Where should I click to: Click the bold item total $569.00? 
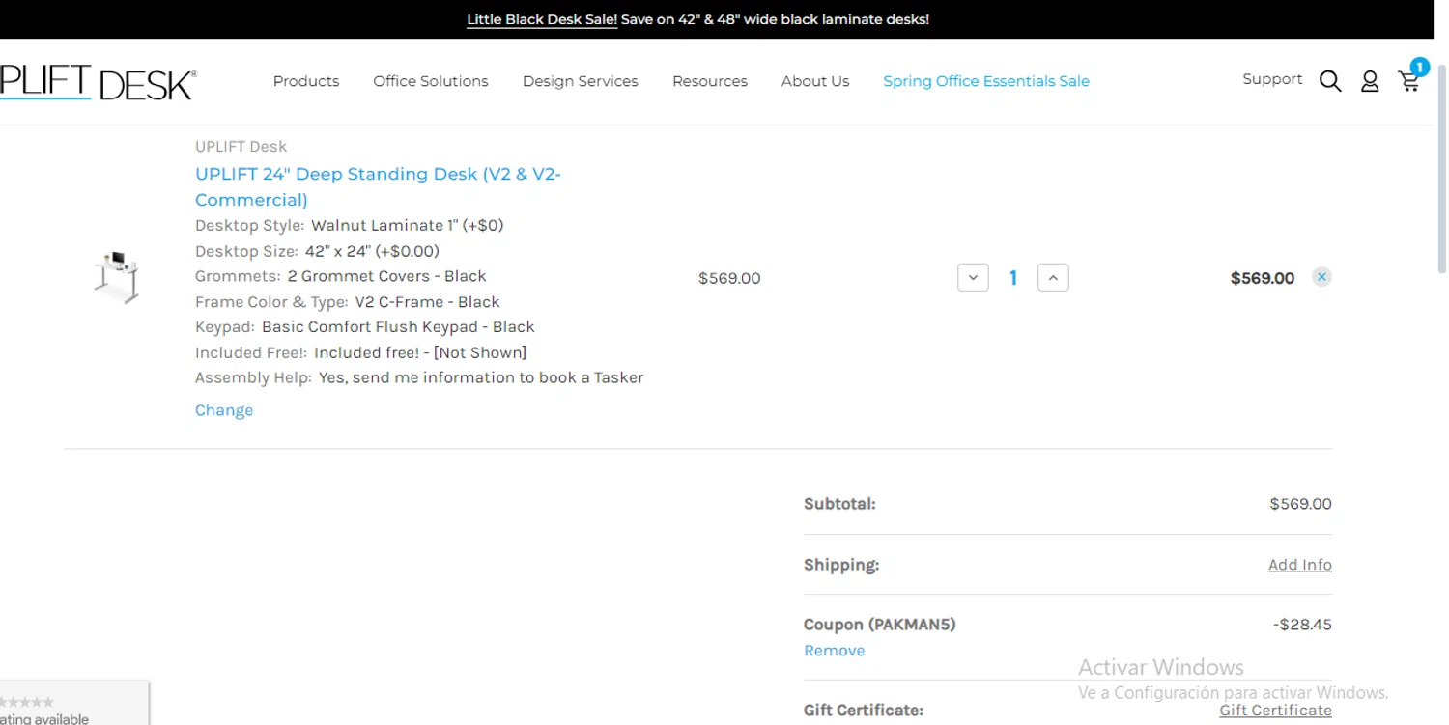(1262, 278)
